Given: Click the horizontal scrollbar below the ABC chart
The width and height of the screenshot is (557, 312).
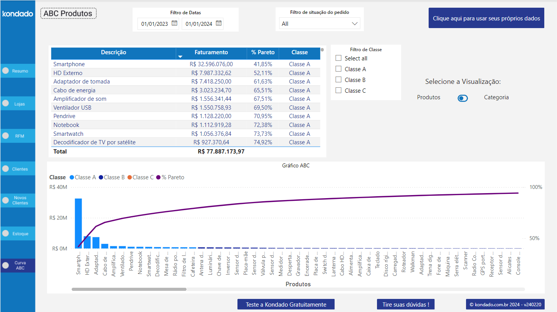Looking at the screenshot, I should click(128, 289).
